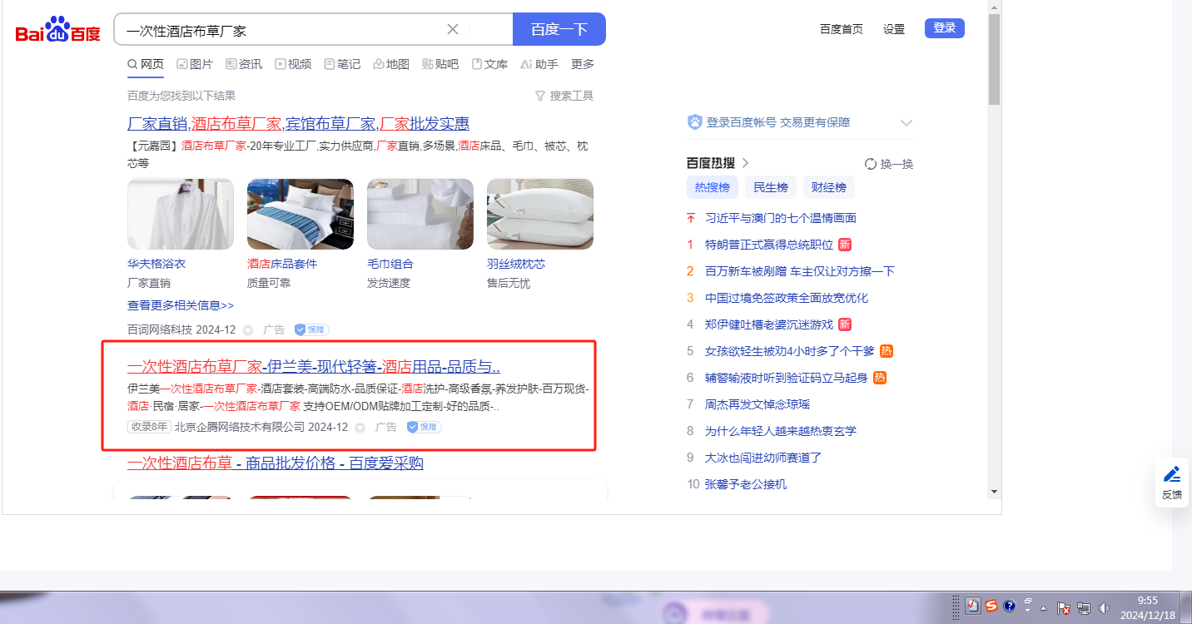Click the 酒店床品套件 bed thumbnail
The image size is (1192, 624).
pos(300,214)
